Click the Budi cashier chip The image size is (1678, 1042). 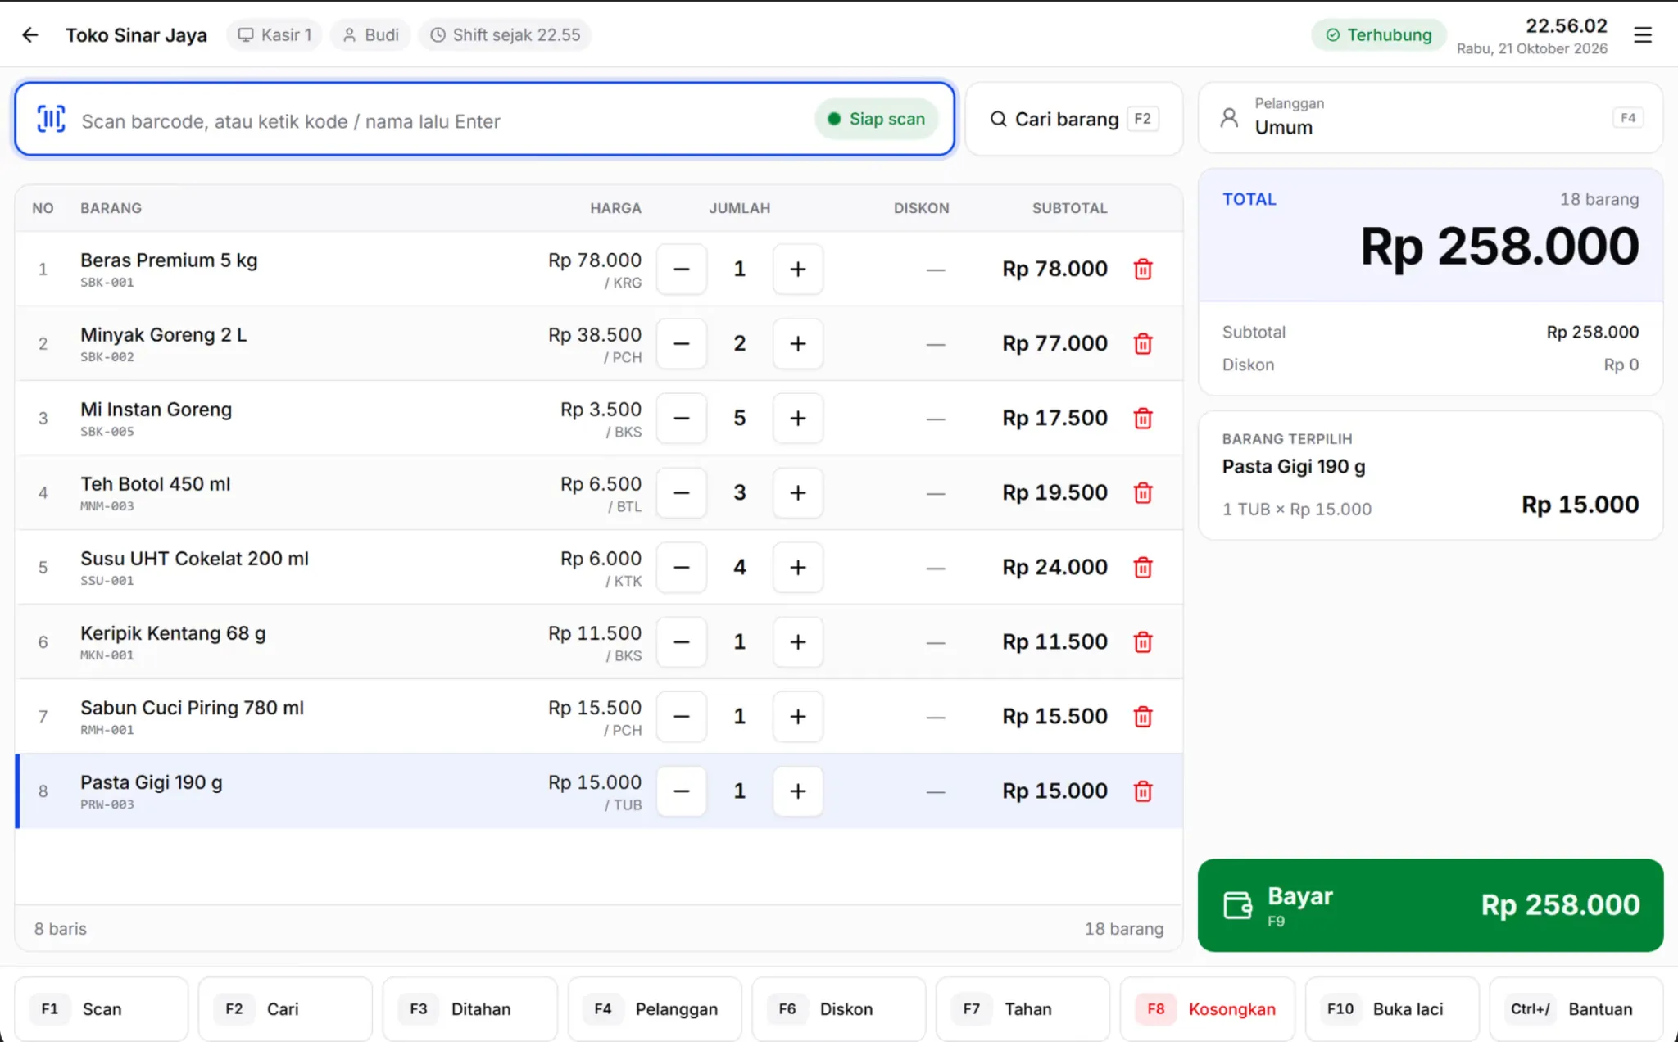click(371, 35)
